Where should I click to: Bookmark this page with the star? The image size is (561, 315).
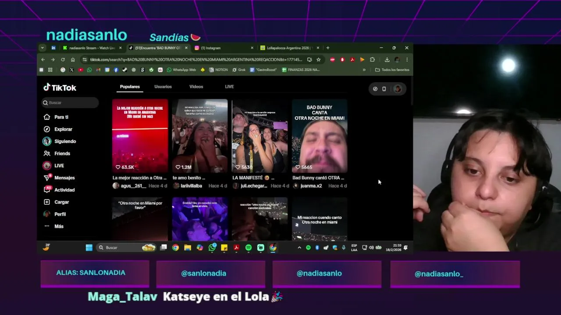tap(319, 59)
